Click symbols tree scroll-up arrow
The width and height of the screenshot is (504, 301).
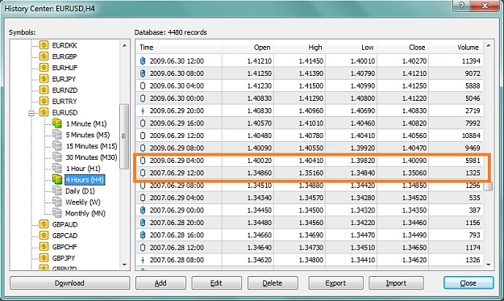coord(124,46)
